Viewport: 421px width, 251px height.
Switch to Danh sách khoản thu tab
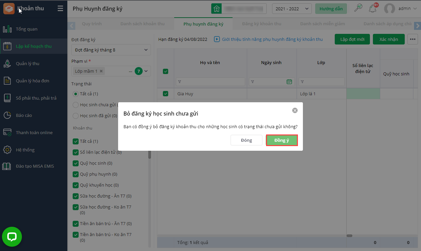(142, 24)
